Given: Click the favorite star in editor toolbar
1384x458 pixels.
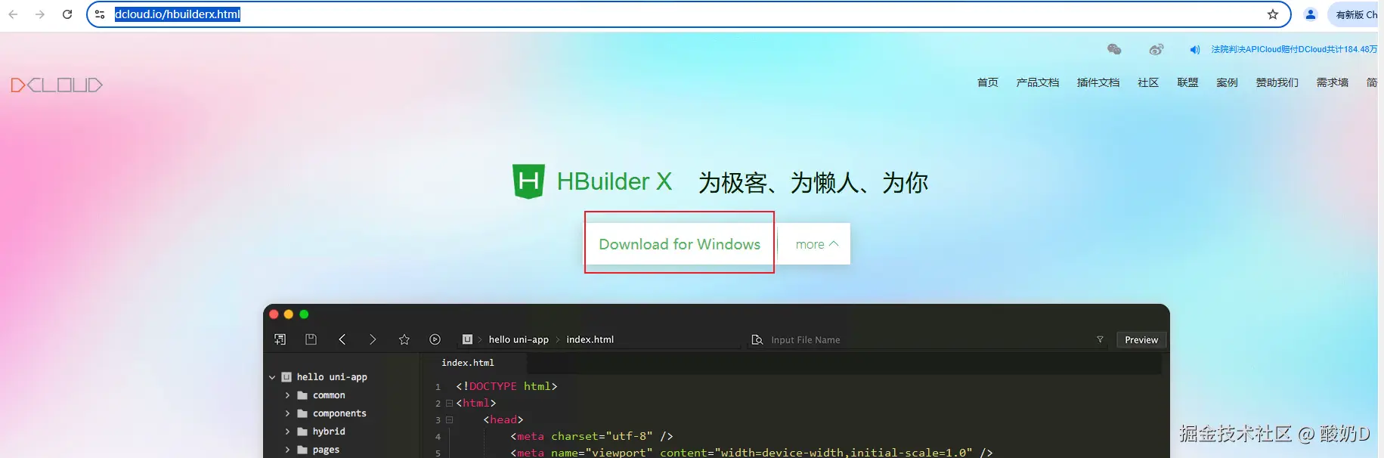Looking at the screenshot, I should click(x=404, y=339).
